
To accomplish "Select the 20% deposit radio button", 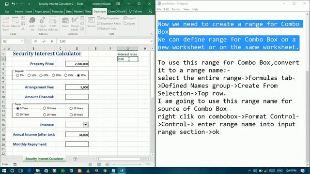I will pos(53,75).
